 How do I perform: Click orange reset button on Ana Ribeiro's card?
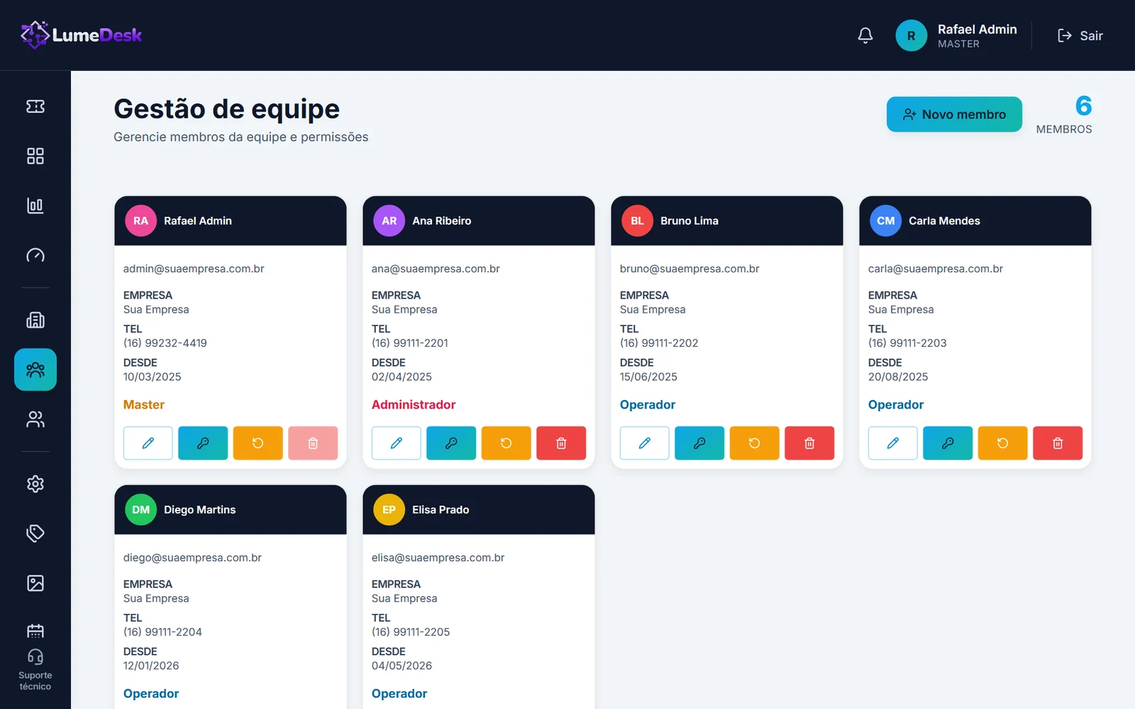506,443
